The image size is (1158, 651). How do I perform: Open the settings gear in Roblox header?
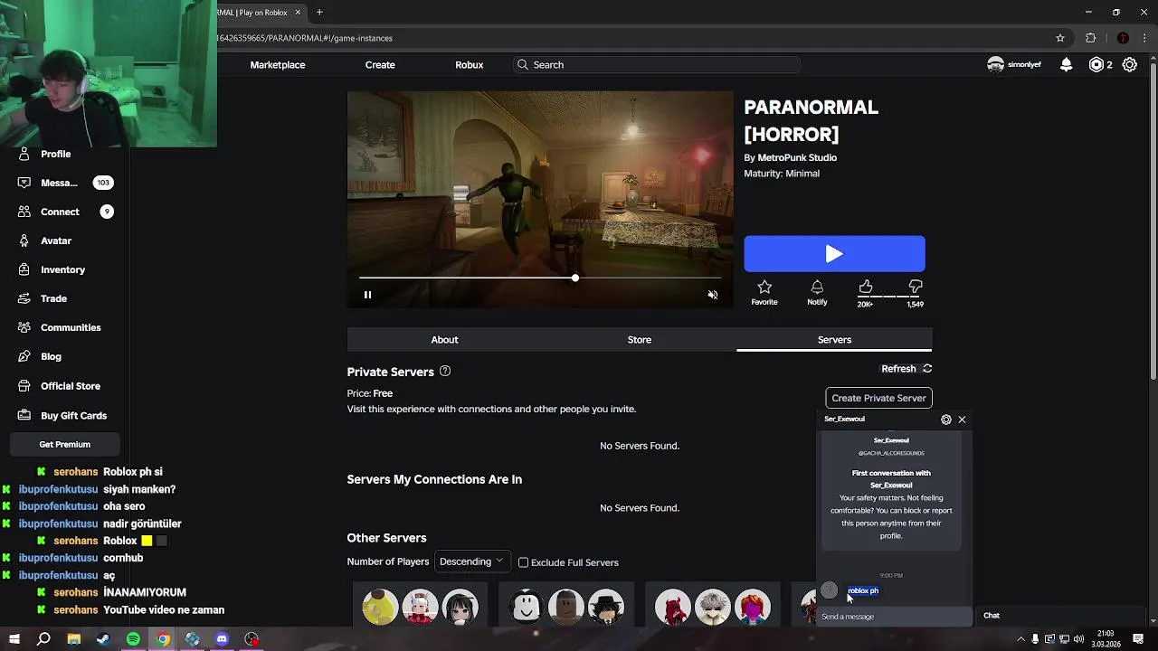pyautogui.click(x=1130, y=64)
